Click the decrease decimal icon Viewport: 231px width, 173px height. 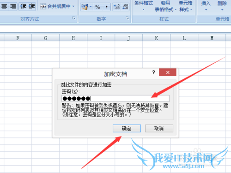coord(125,7)
